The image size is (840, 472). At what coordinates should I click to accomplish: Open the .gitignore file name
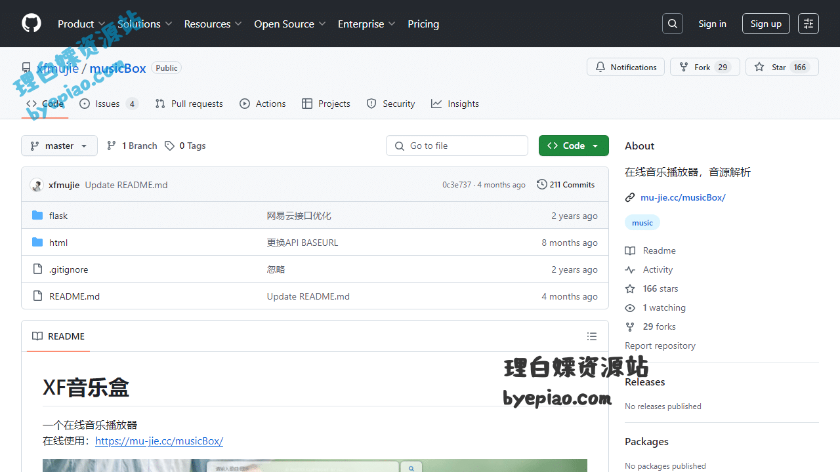(69, 269)
